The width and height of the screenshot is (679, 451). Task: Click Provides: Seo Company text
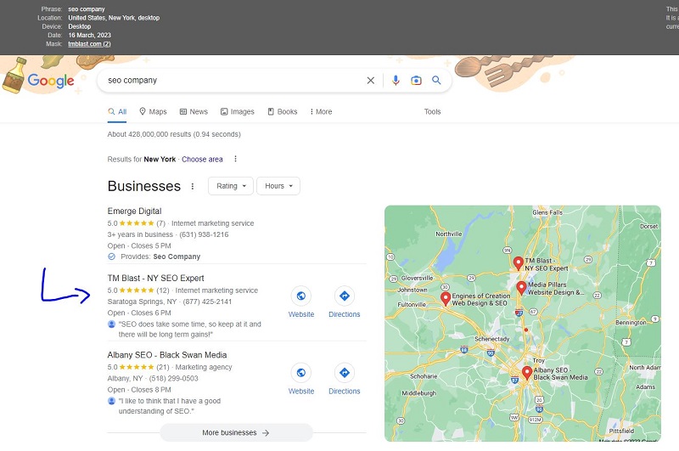pos(160,257)
